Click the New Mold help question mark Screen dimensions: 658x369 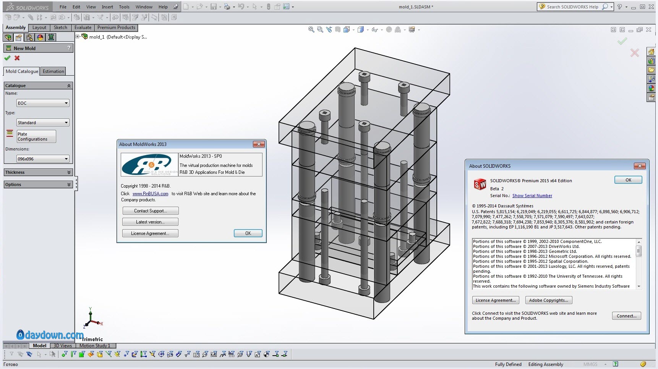click(69, 48)
